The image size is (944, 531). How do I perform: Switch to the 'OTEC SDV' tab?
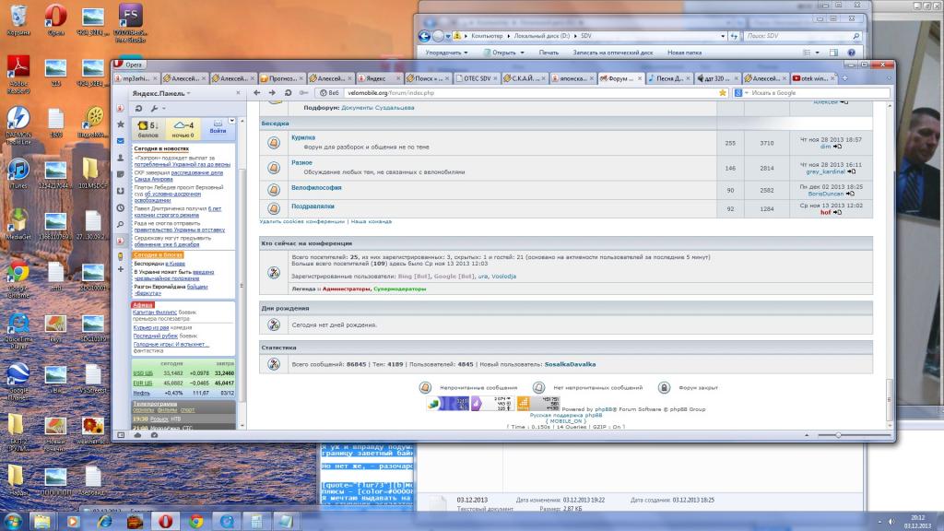click(477, 78)
